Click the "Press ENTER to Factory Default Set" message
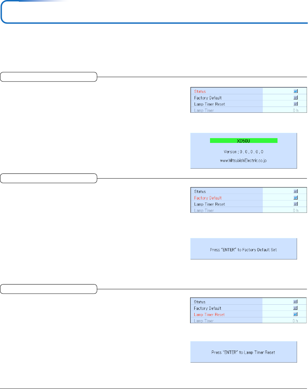The height and width of the screenshot is (389, 308). pyautogui.click(x=243, y=250)
